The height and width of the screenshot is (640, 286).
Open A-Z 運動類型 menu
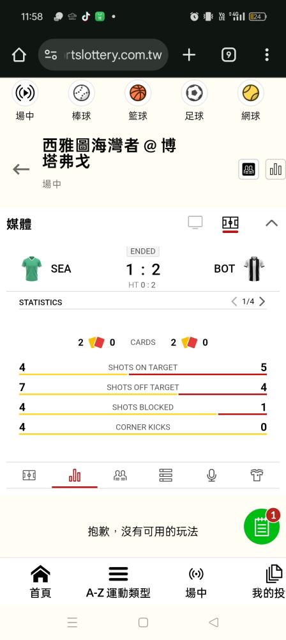click(x=118, y=582)
